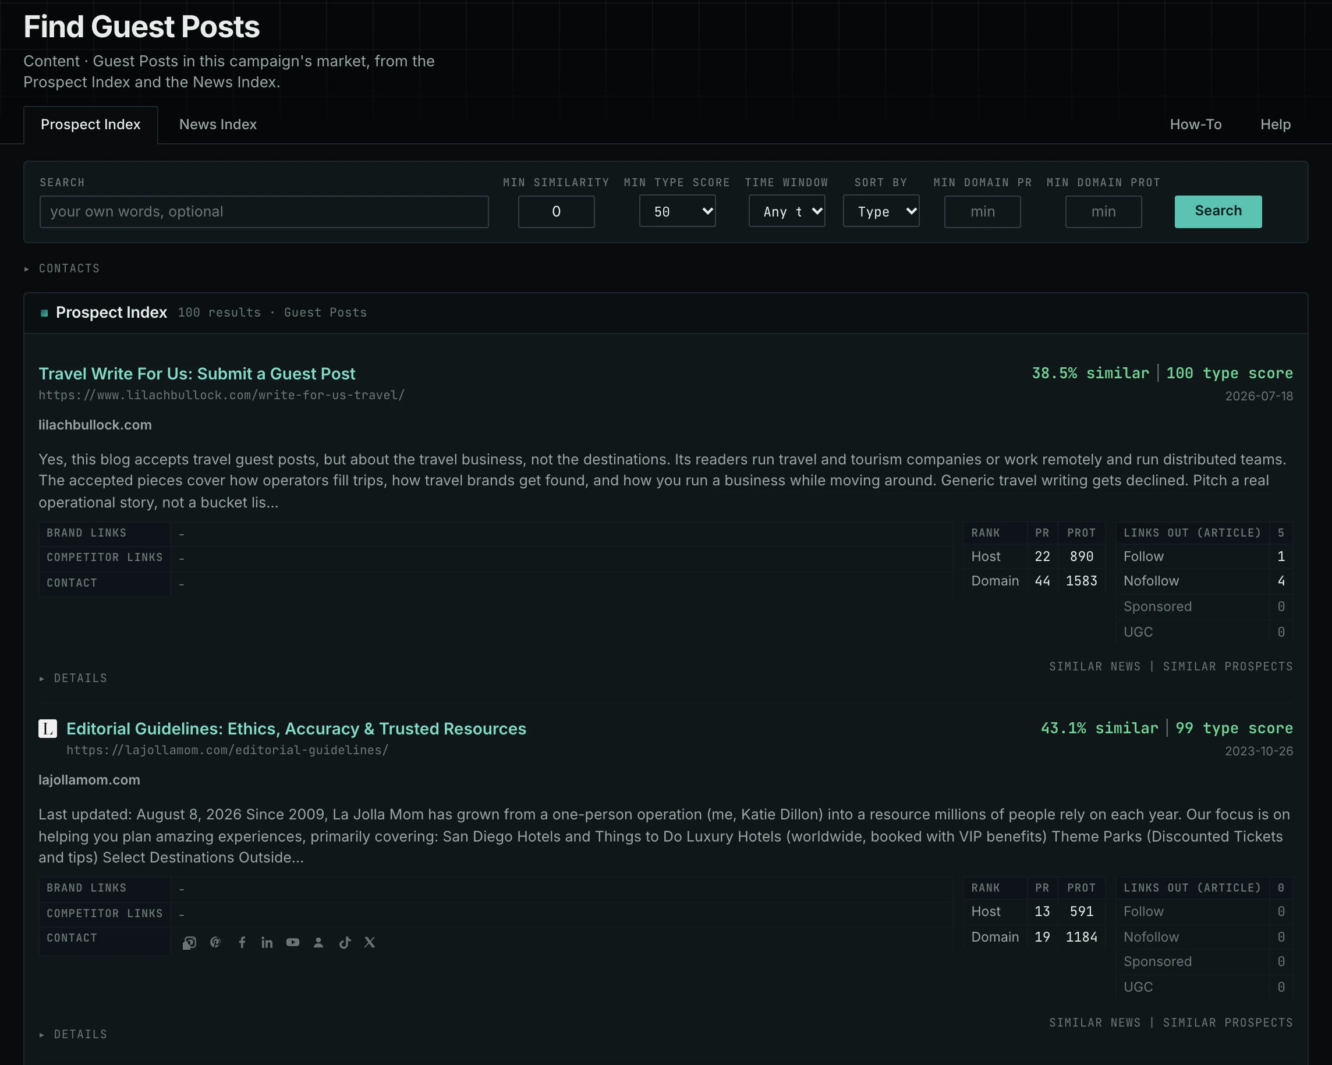Image resolution: width=1332 pixels, height=1065 pixels.
Task: Switch to the Prospect Index tab
Action: click(x=90, y=124)
